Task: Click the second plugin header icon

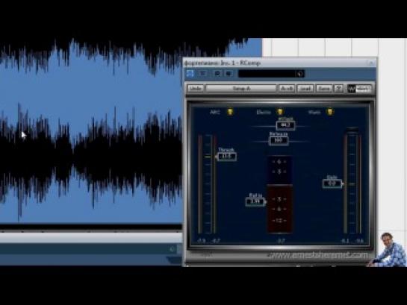Action: (x=203, y=74)
